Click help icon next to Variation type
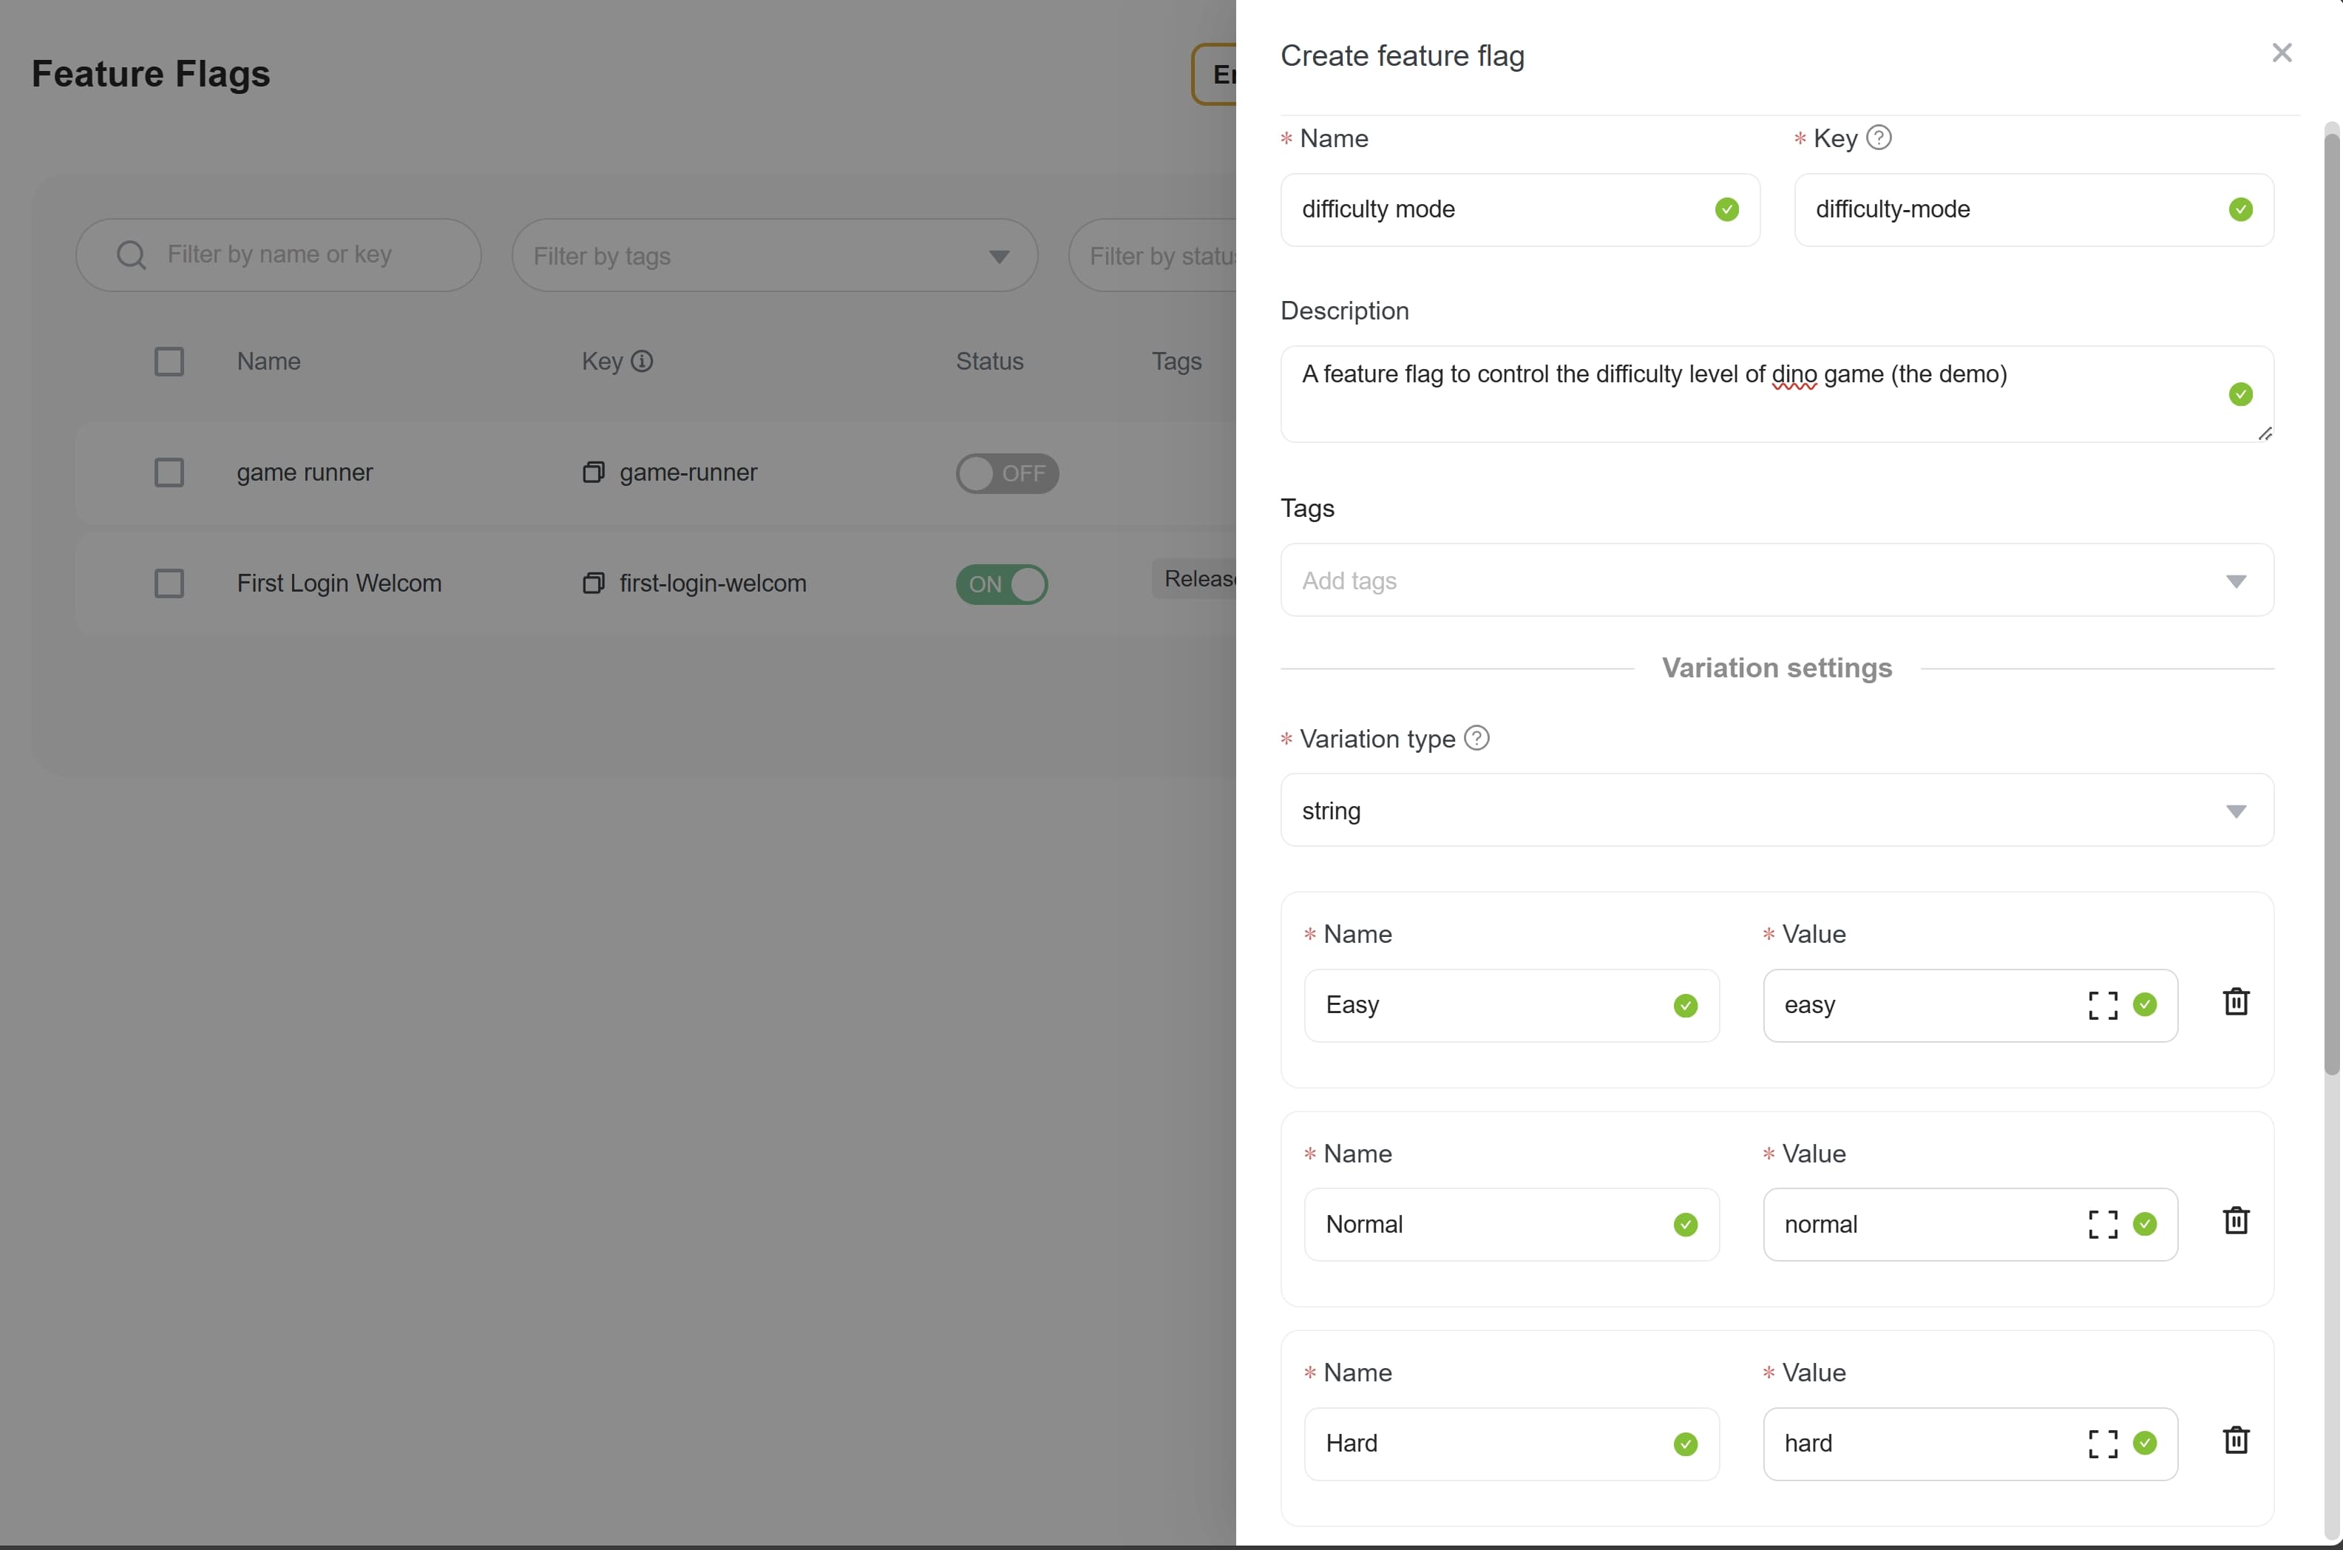This screenshot has width=2343, height=1550. tap(1476, 739)
